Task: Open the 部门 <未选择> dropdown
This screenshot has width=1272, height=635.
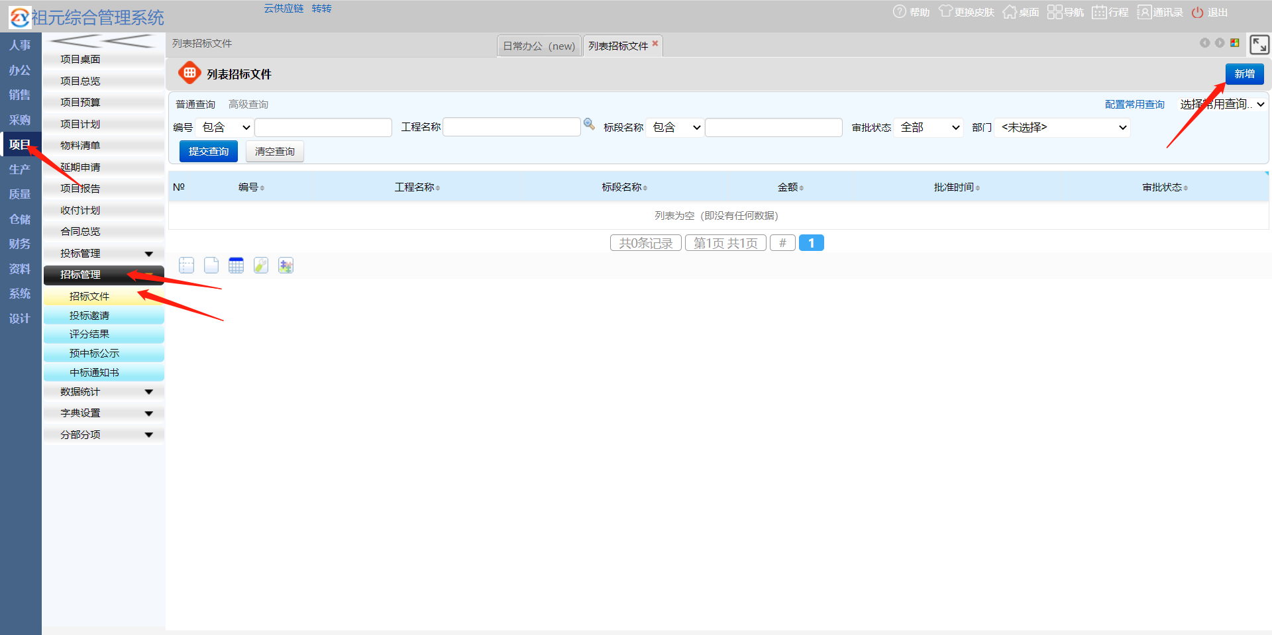Action: [x=1063, y=127]
